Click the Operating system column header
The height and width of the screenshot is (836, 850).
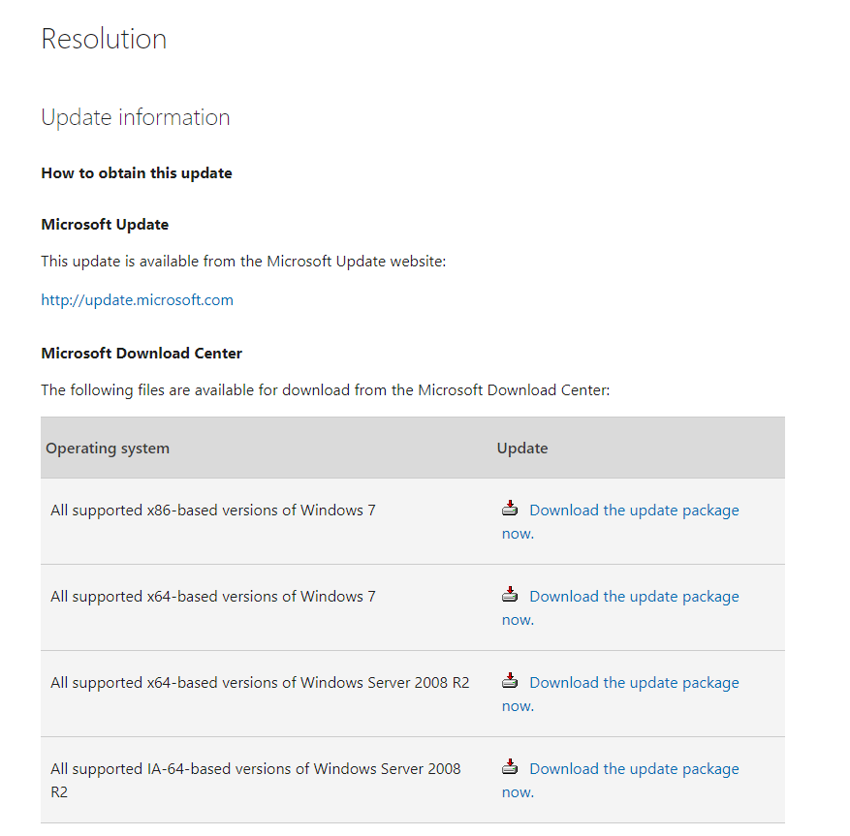[108, 449]
